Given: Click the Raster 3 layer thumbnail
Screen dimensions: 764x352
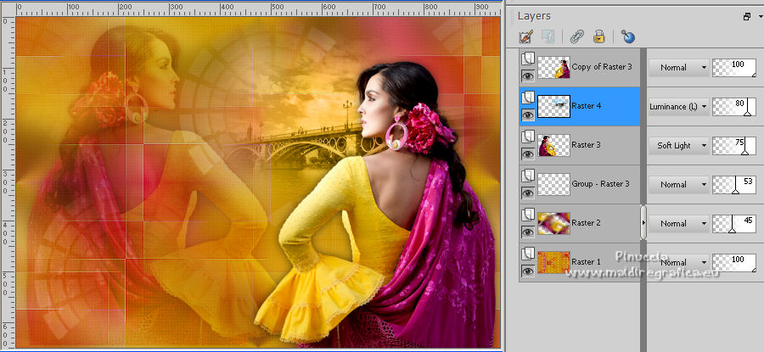Looking at the screenshot, I should (553, 145).
